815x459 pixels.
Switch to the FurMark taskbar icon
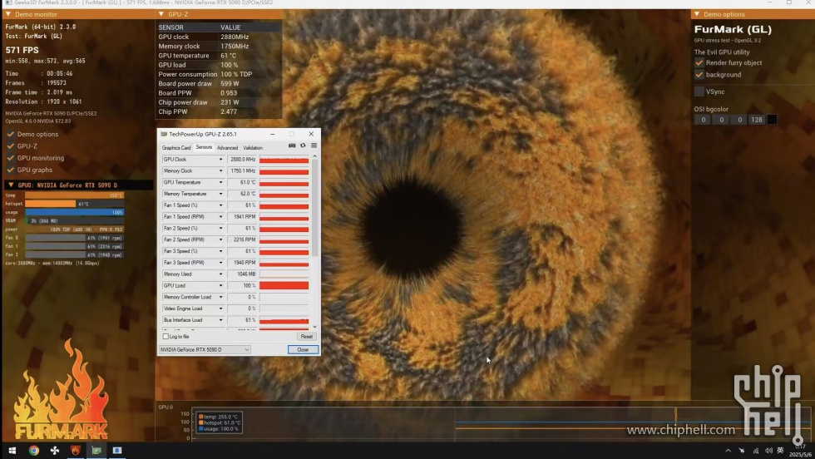[76, 450]
